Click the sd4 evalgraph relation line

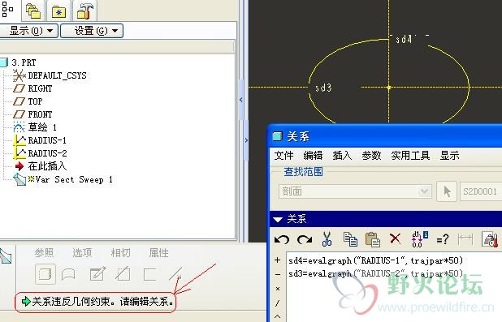(x=375, y=260)
